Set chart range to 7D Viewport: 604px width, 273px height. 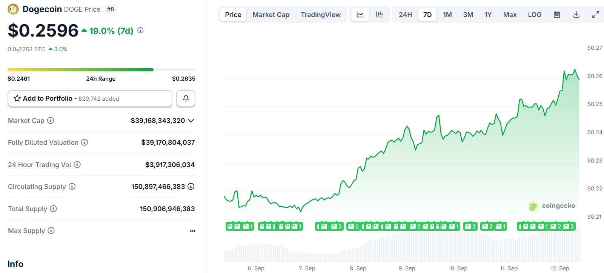427,15
